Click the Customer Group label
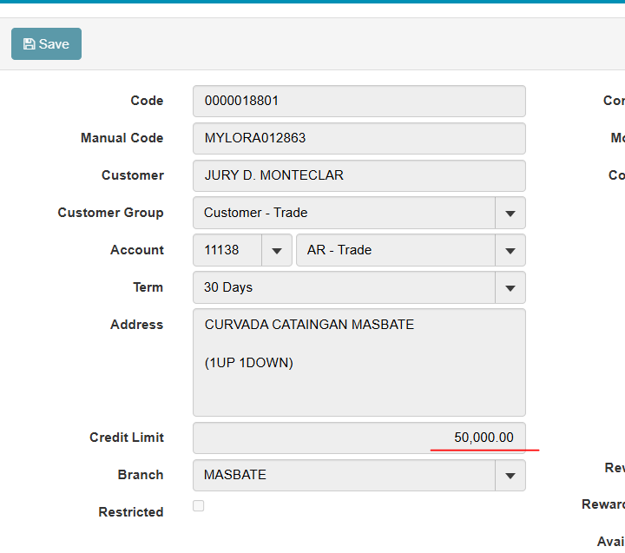Viewport: 625px width, 553px height. (110, 213)
